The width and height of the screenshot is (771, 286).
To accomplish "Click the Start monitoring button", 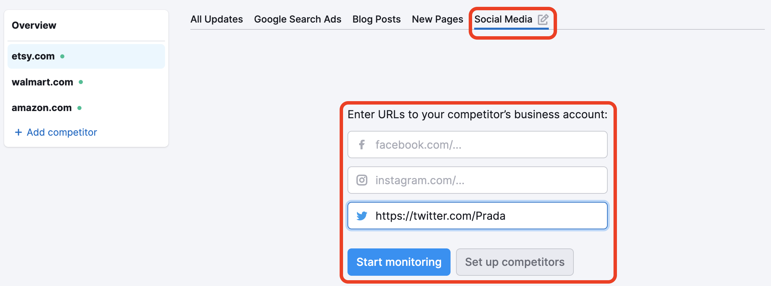I will click(x=399, y=262).
